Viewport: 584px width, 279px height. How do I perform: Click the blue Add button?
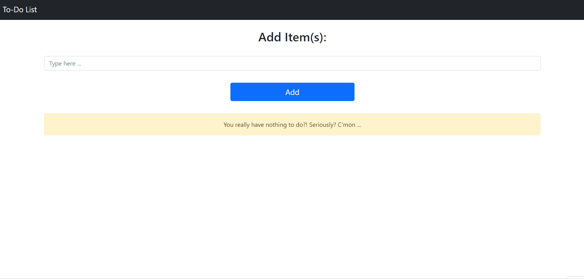292,92
